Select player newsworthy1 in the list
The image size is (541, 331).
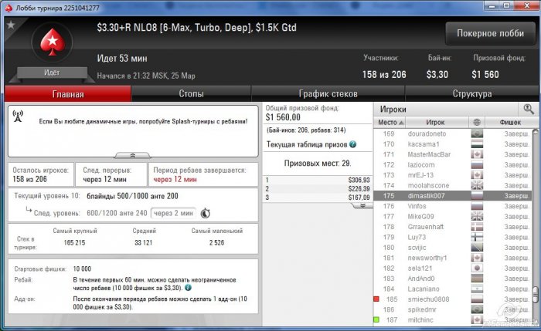[x=453, y=258]
